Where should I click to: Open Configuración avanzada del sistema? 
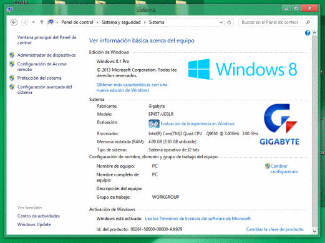pos(44,90)
